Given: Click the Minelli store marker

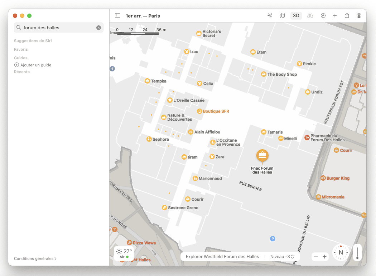Looking at the screenshot, I should (281, 138).
